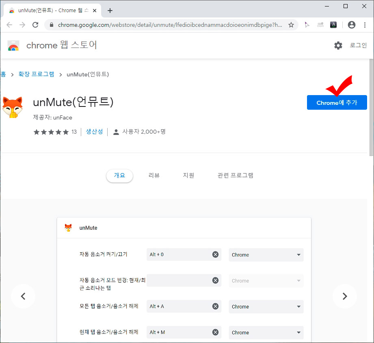Viewport: 374px width, 343px height.
Task: Click the 현재 탭 음소거/음소거 해제 label
Action: [x=109, y=332]
